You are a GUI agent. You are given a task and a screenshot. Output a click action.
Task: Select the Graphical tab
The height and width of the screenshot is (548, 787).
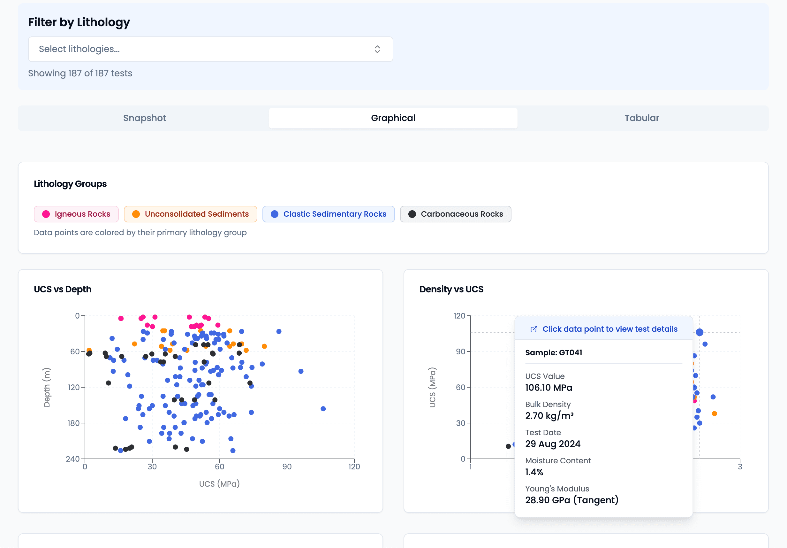(x=393, y=118)
